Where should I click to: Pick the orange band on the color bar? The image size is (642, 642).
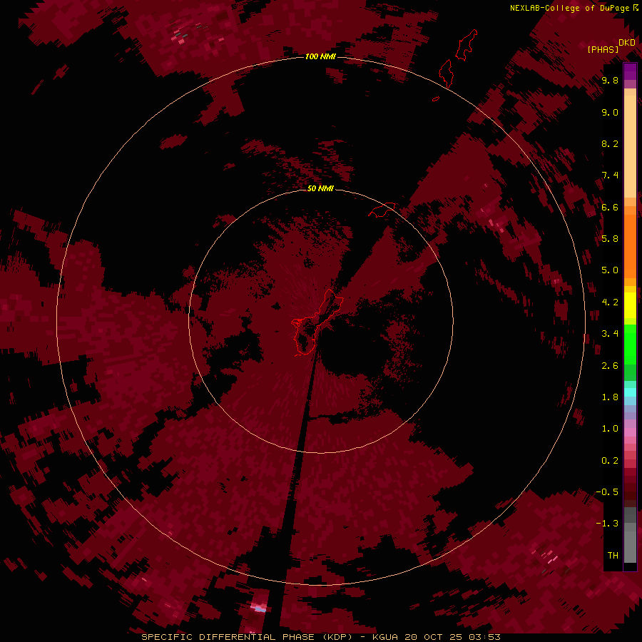click(x=630, y=247)
